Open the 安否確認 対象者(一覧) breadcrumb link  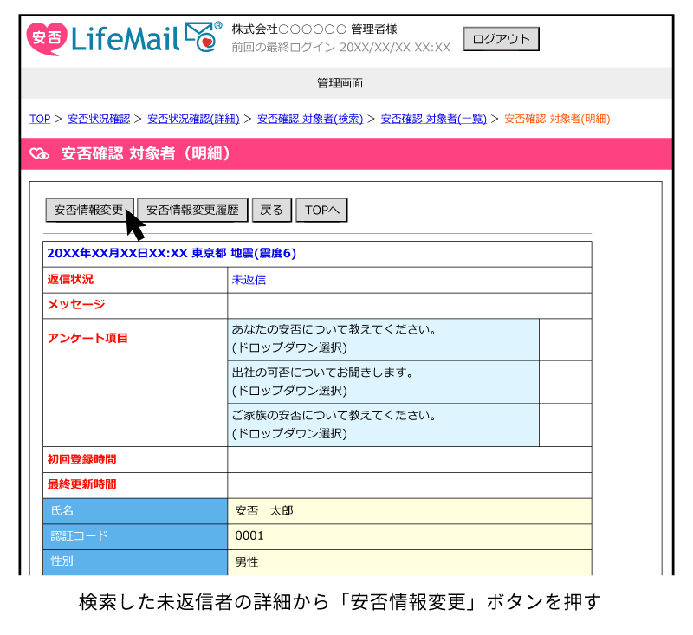coord(433,119)
